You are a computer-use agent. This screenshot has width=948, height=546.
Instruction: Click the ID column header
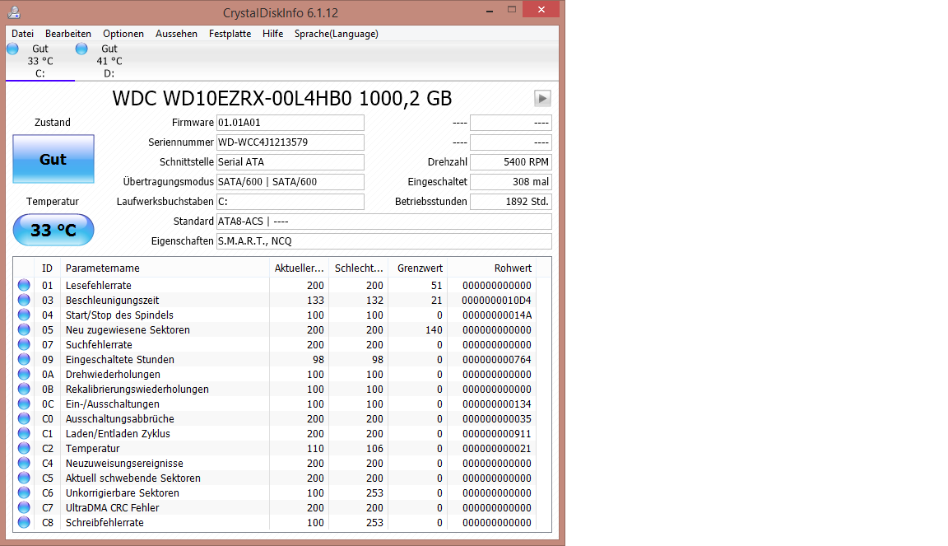(48, 268)
